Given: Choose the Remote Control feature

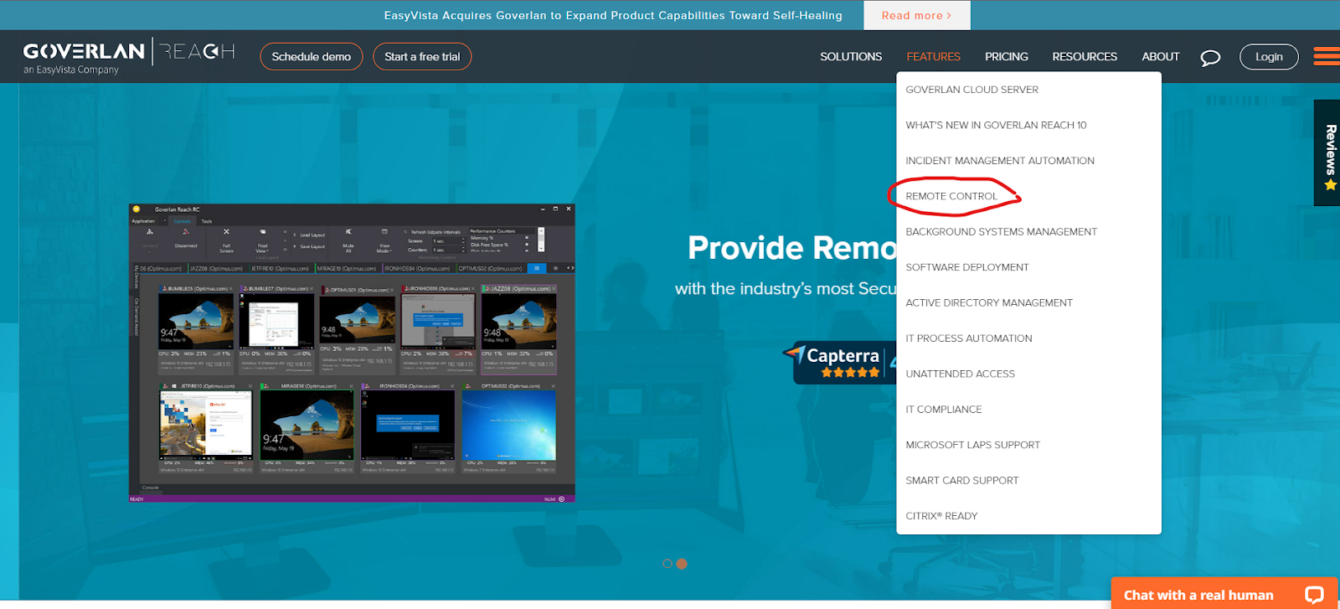Looking at the screenshot, I should pyautogui.click(x=951, y=197).
